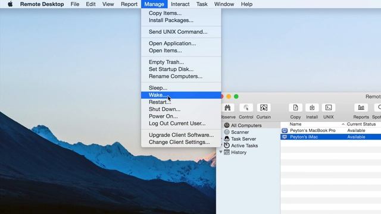The width and height of the screenshot is (381, 214).
Task: Select the highlighted Wake... item
Action: pos(181,95)
